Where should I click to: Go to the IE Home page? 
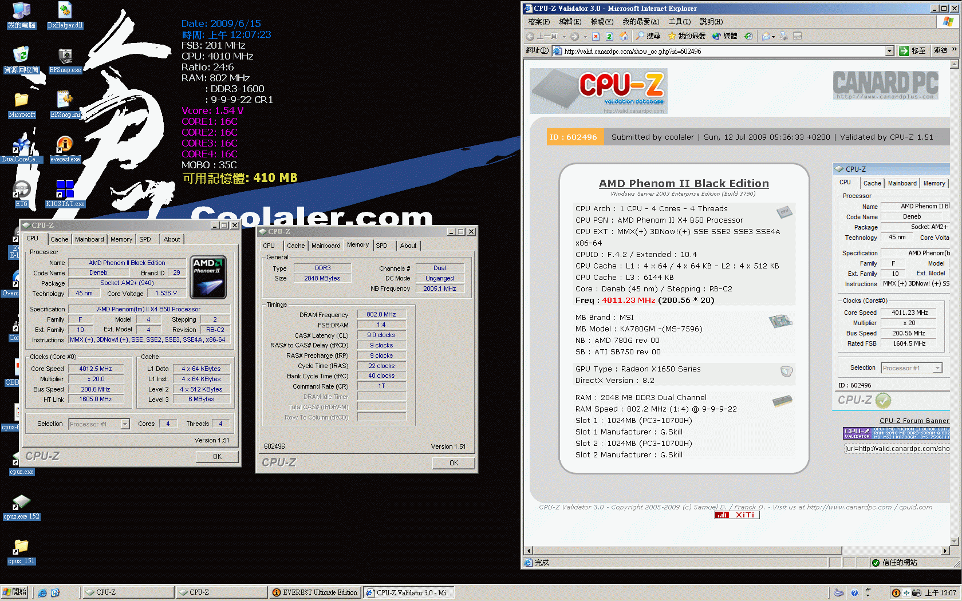click(624, 36)
